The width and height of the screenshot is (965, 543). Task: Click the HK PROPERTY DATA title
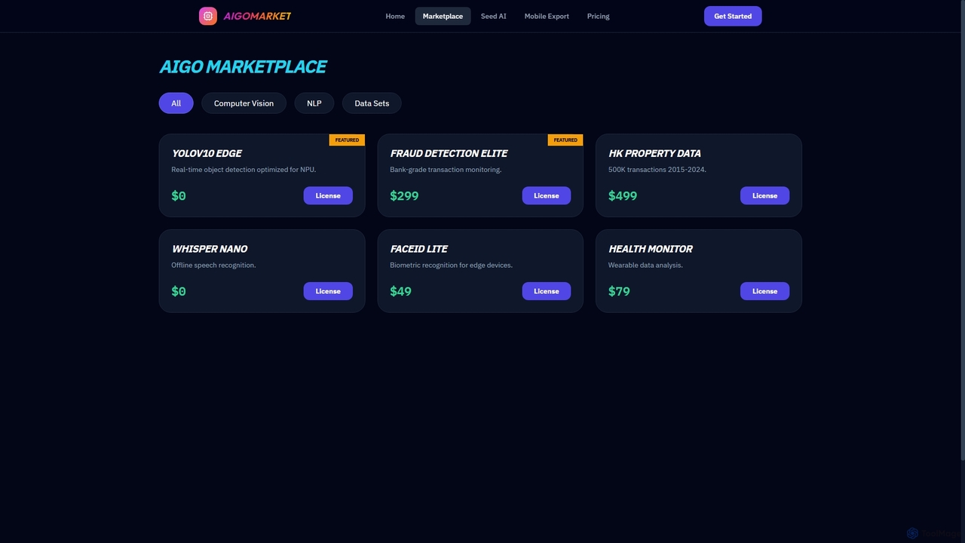pyautogui.click(x=654, y=153)
